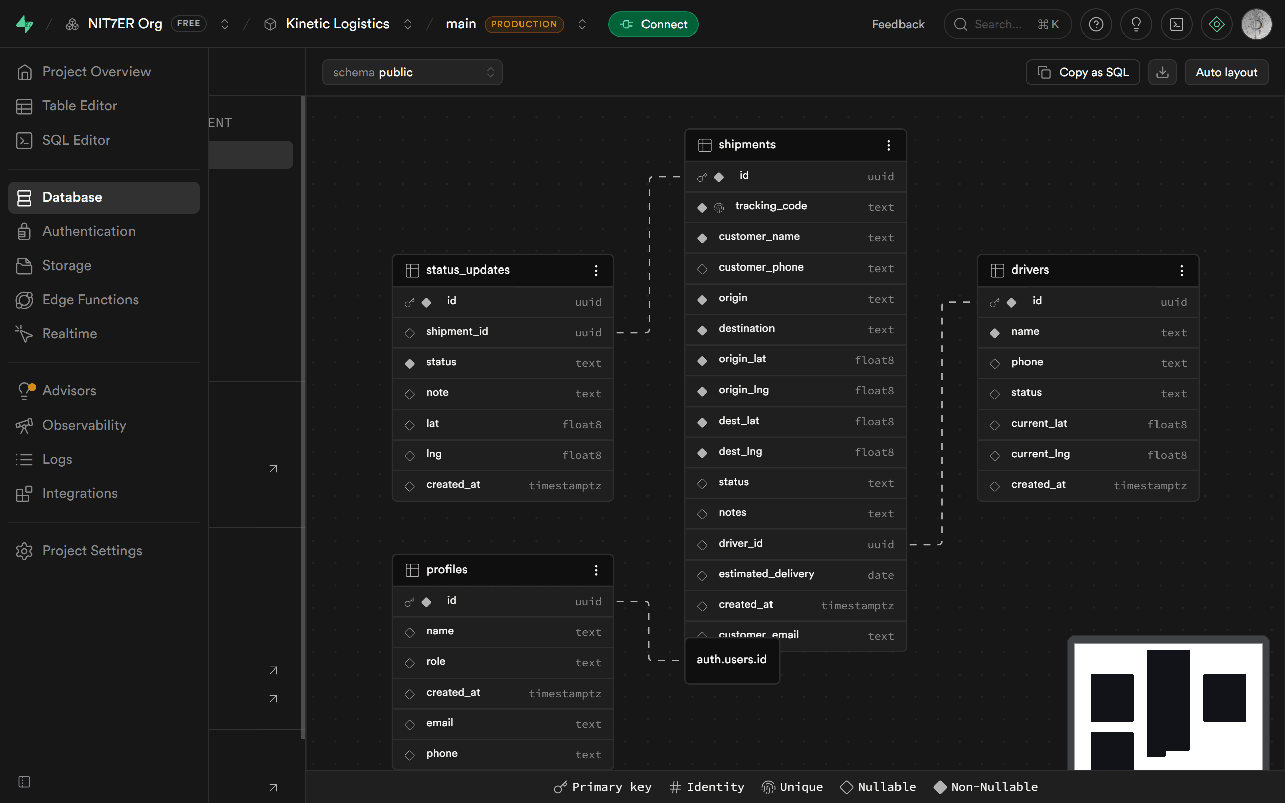Click the Primary key legend icon

560,787
